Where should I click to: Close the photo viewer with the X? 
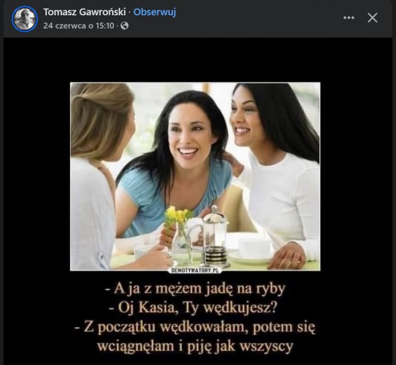(372, 18)
